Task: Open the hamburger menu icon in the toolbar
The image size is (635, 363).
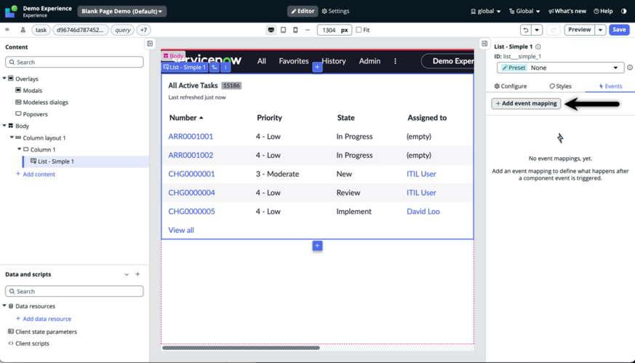Action: (7, 30)
